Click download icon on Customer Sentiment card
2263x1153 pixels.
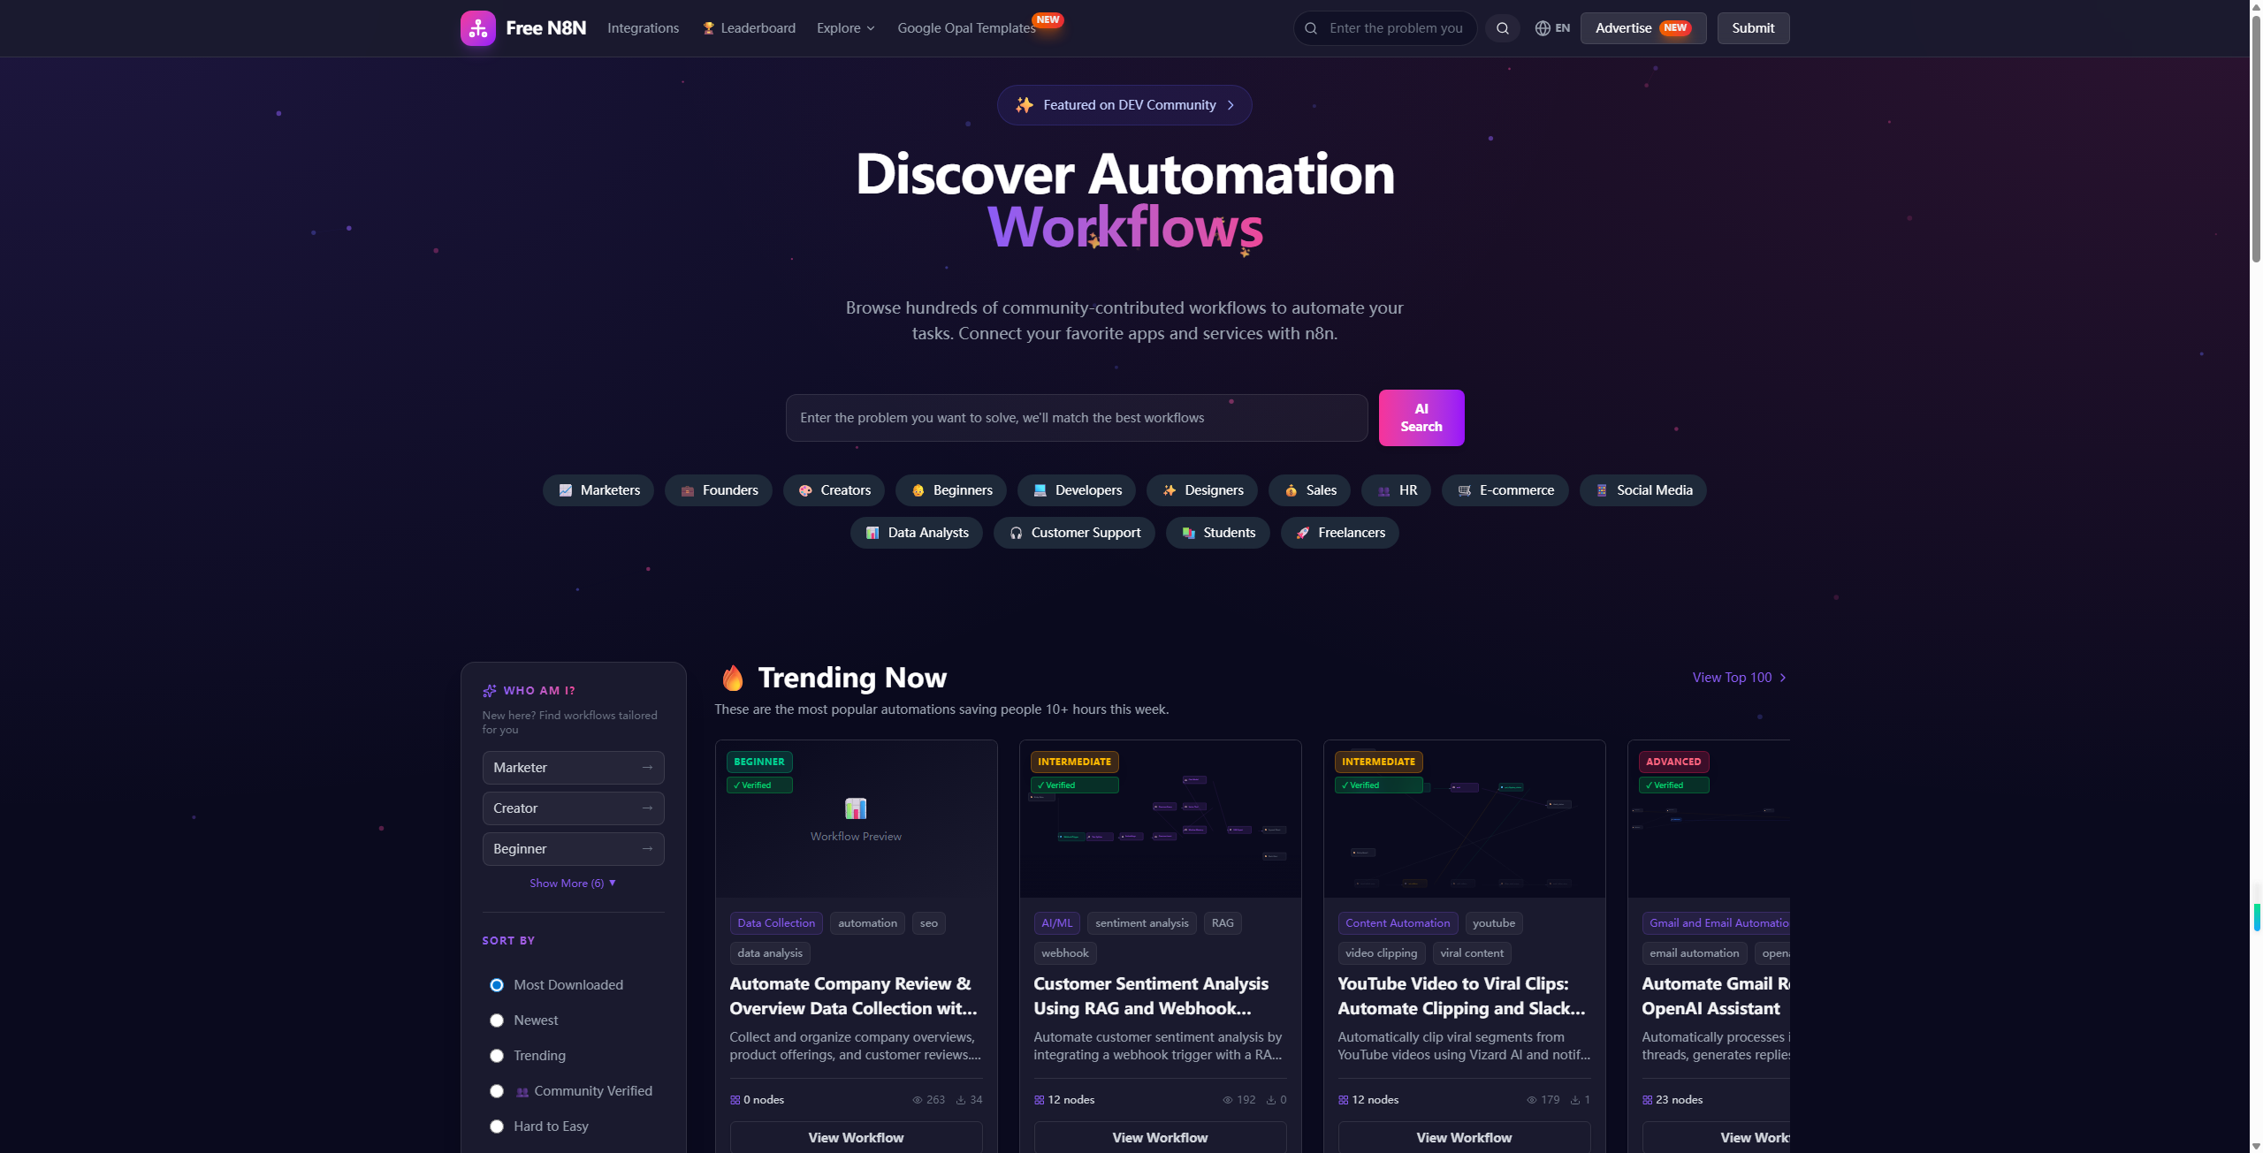pos(1271,1100)
